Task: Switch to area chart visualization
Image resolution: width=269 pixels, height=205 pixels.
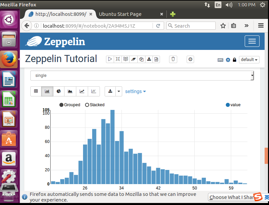Action: [70, 91]
